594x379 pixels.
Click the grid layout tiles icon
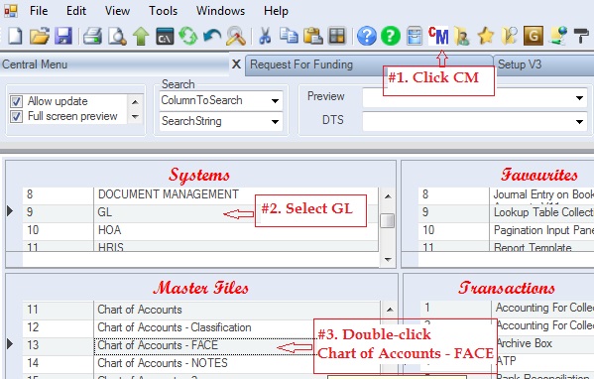click(337, 36)
